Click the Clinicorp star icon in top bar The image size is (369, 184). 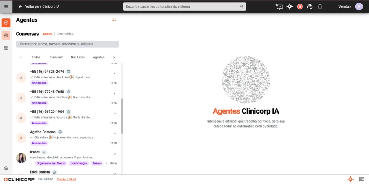[290, 6]
